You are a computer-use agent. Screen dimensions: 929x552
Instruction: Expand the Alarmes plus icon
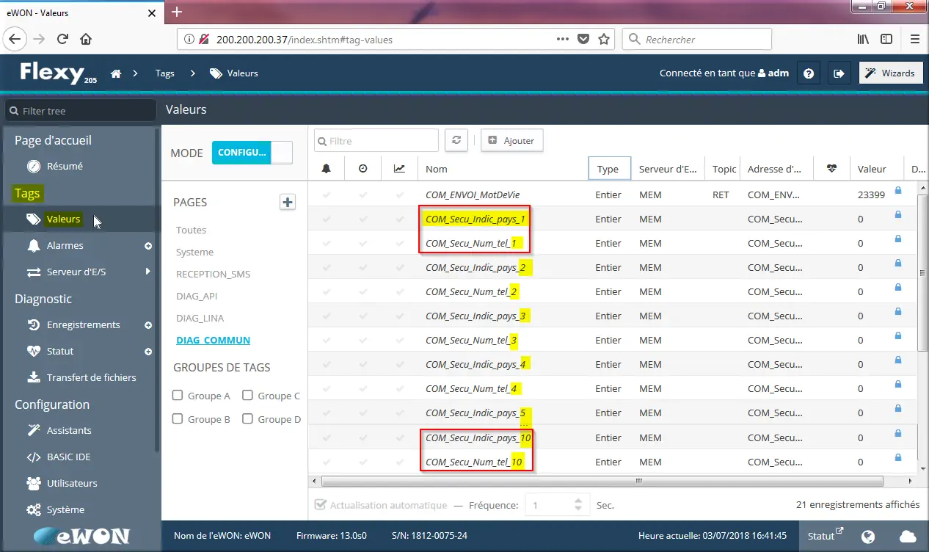(x=148, y=246)
